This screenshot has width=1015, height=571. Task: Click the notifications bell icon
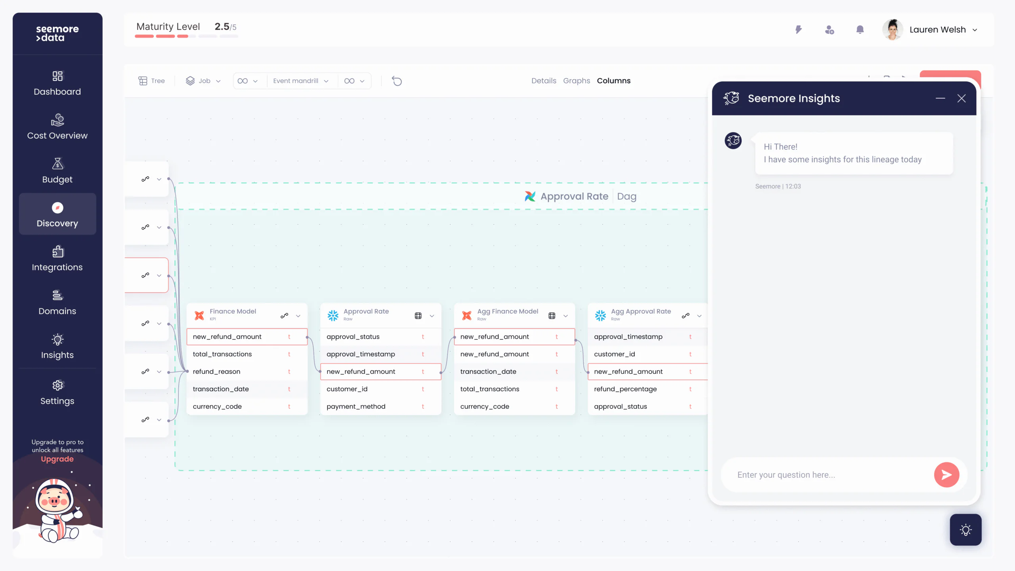pos(860,30)
